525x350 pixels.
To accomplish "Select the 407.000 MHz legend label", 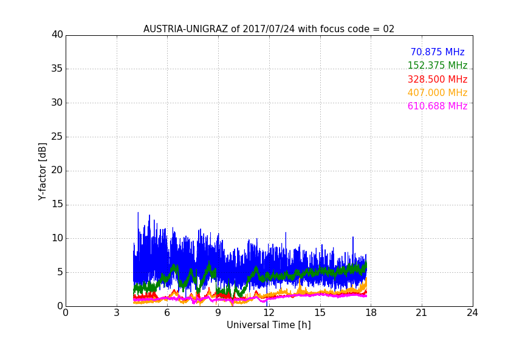I will pos(437,92).
